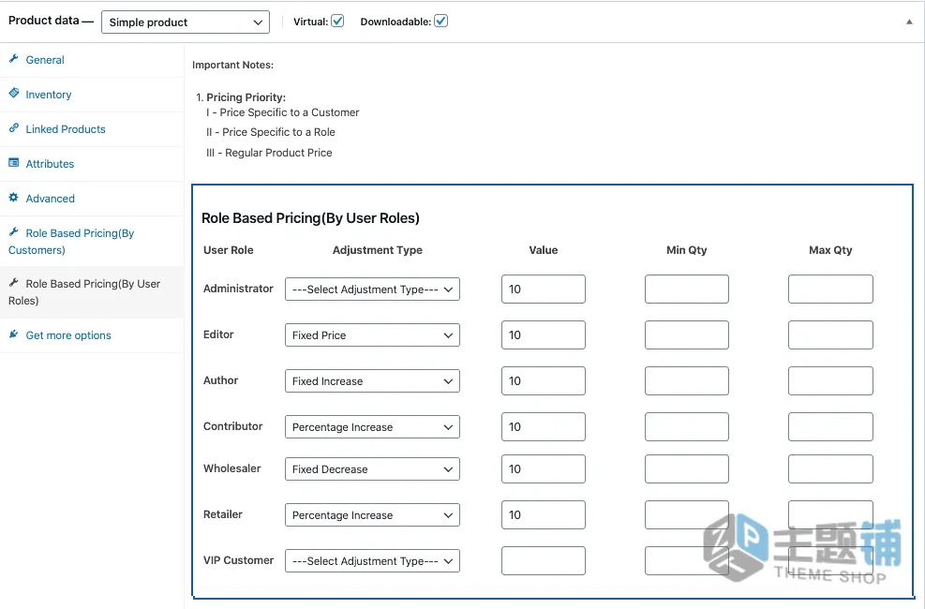Uncheck the Virtual checkbox
This screenshot has height=609, width=925.
point(337,22)
